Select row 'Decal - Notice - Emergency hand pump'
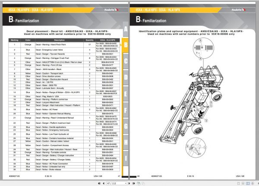This screenshot has height=186, width=259. [x=64, y=130]
